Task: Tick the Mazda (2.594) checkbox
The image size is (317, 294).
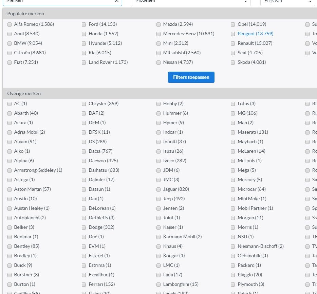Action: (x=158, y=24)
